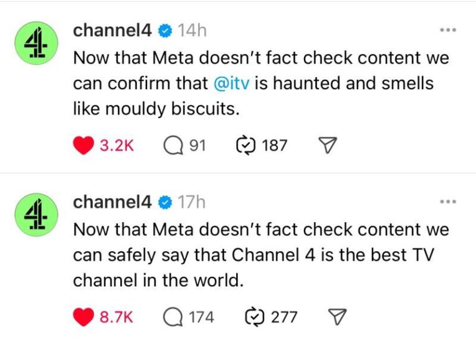
Task: Open channel4 profile name on the 17h post
Action: [112, 202]
